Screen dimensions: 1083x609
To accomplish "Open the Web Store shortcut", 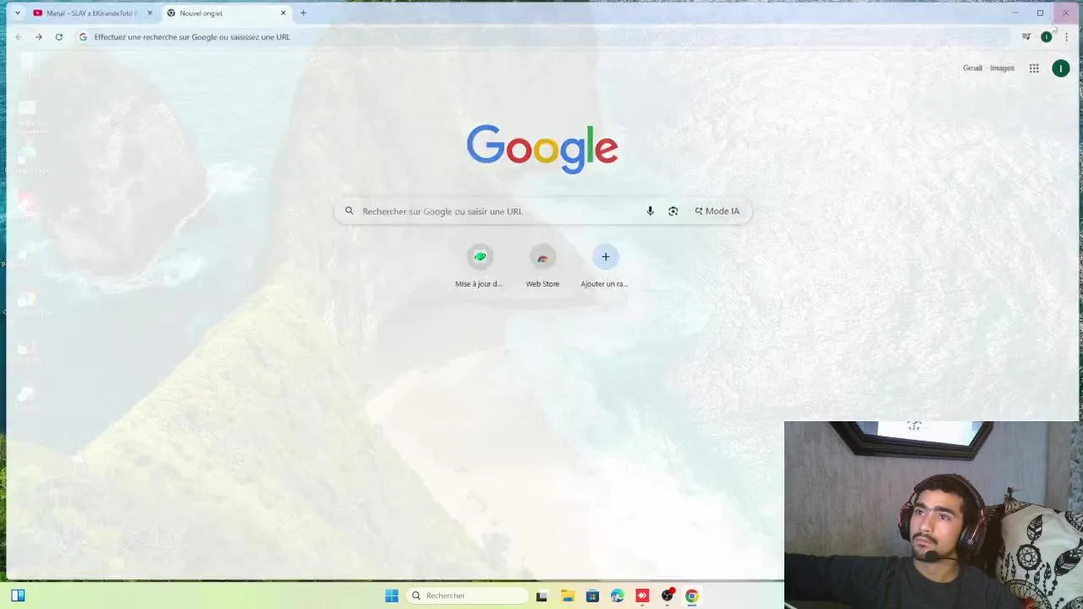I will 542,266.
